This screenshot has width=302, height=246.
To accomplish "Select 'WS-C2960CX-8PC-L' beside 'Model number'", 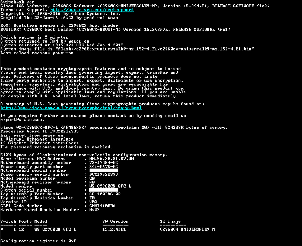I will click(x=110, y=186).
